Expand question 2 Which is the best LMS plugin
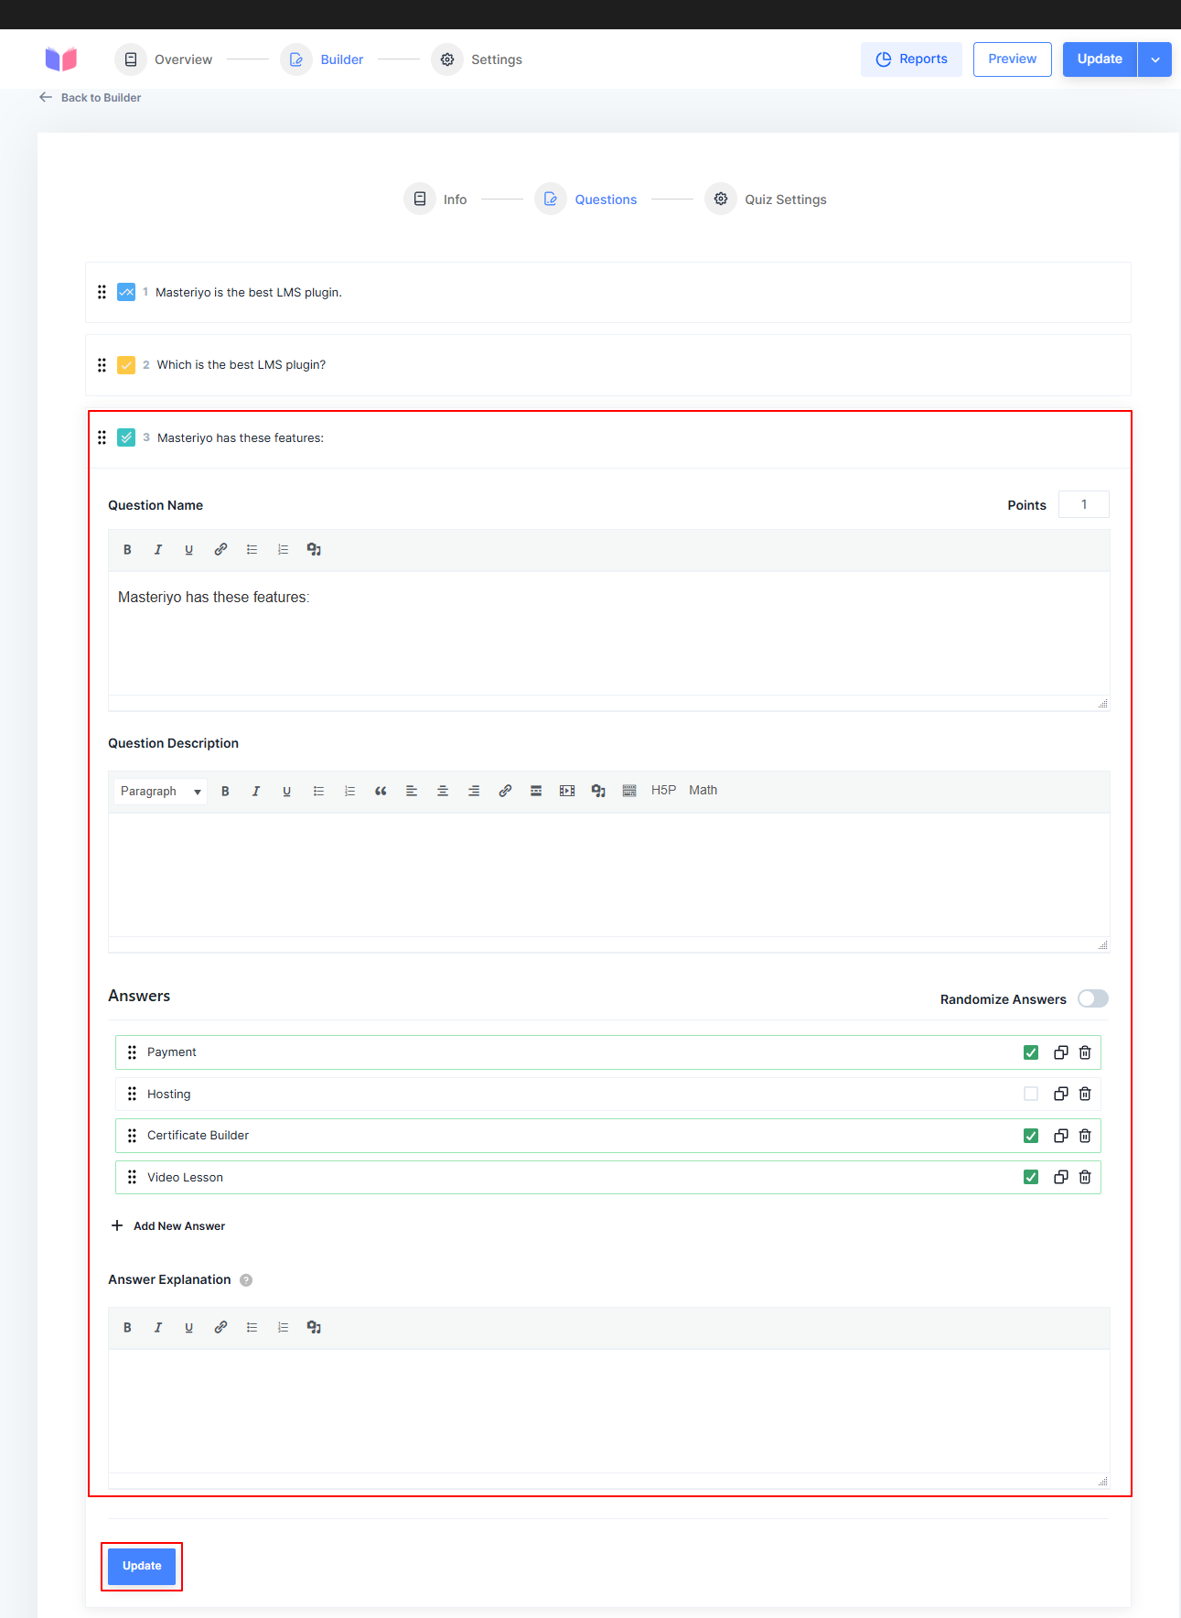Screen dimensions: 1181x1618 [608, 365]
